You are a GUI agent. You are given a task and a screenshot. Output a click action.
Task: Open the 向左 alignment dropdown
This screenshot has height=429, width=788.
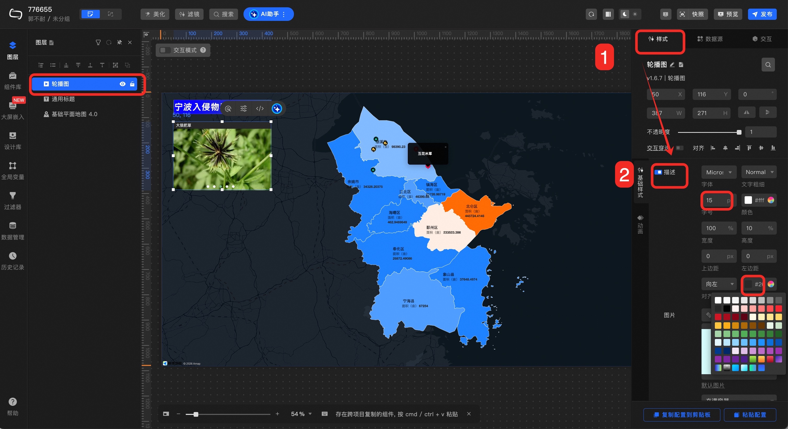pyautogui.click(x=719, y=284)
